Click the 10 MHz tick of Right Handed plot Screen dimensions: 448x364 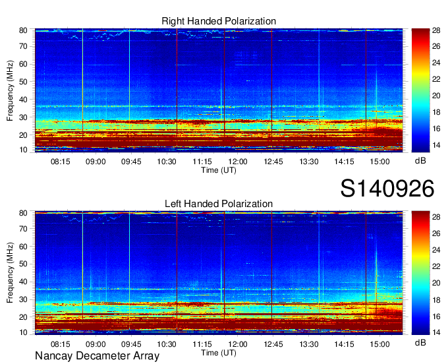tap(23, 150)
